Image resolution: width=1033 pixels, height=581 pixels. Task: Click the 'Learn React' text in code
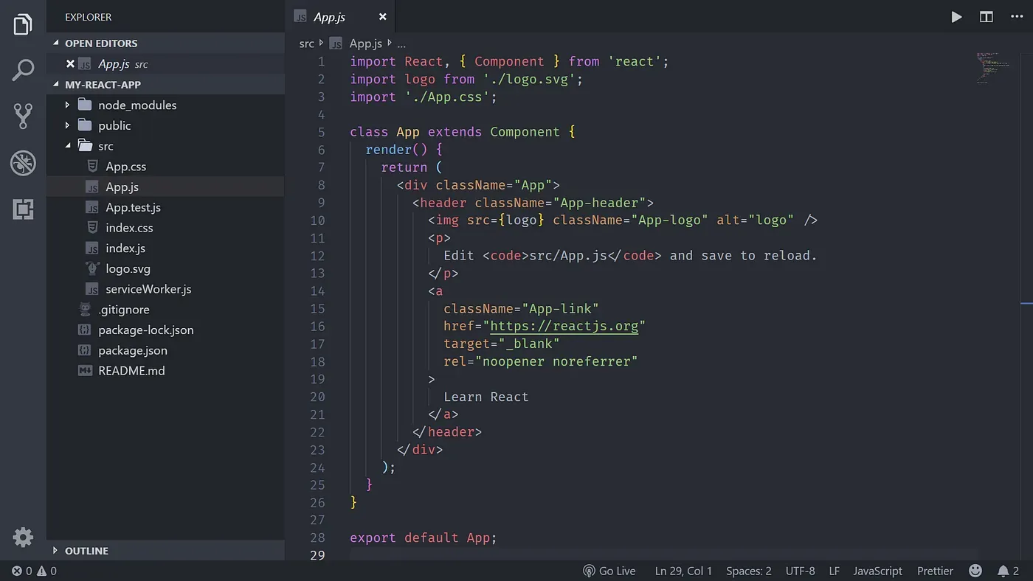coord(486,397)
